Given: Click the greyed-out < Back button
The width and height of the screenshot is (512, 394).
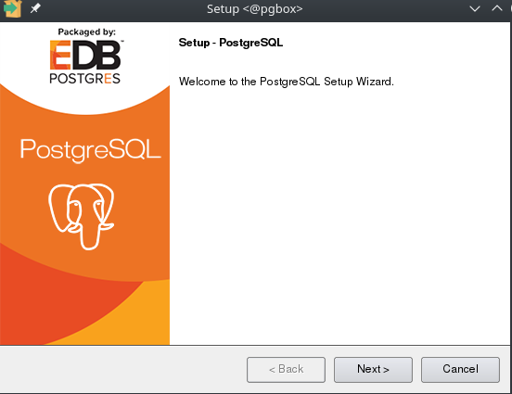Looking at the screenshot, I should tap(286, 370).
